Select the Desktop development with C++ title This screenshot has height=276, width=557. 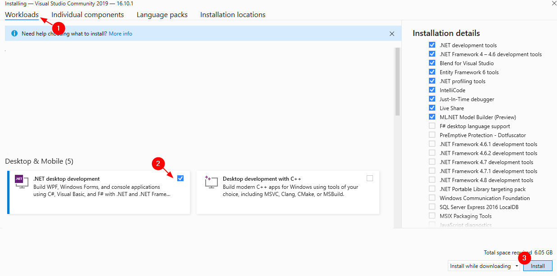[x=262, y=179]
